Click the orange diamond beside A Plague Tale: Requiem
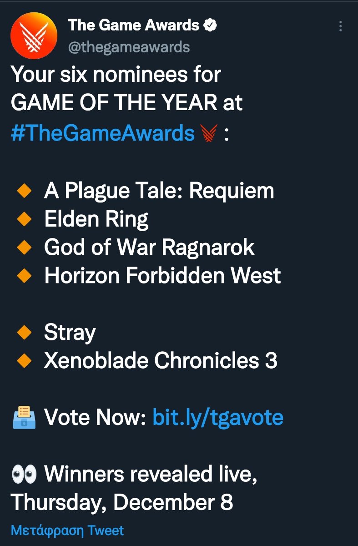 (x=23, y=192)
